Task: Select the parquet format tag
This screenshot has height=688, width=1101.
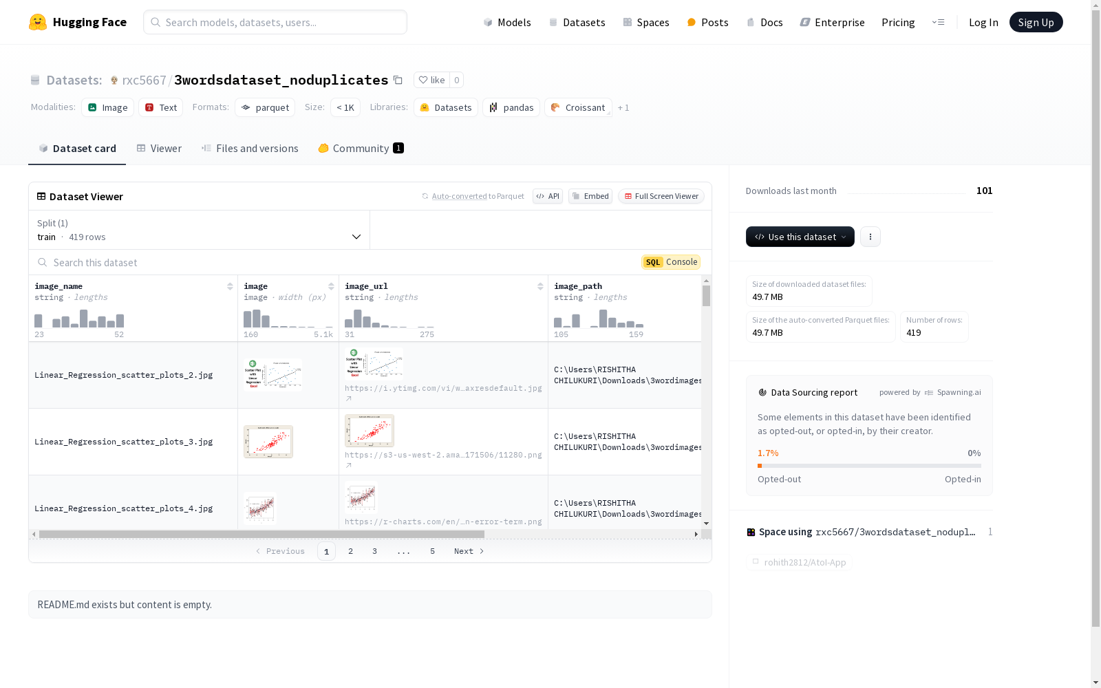Action: pos(265,107)
